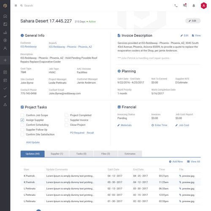Check the Supplier Follow Up checkbox
The width and height of the screenshot is (211, 211).
22,130
